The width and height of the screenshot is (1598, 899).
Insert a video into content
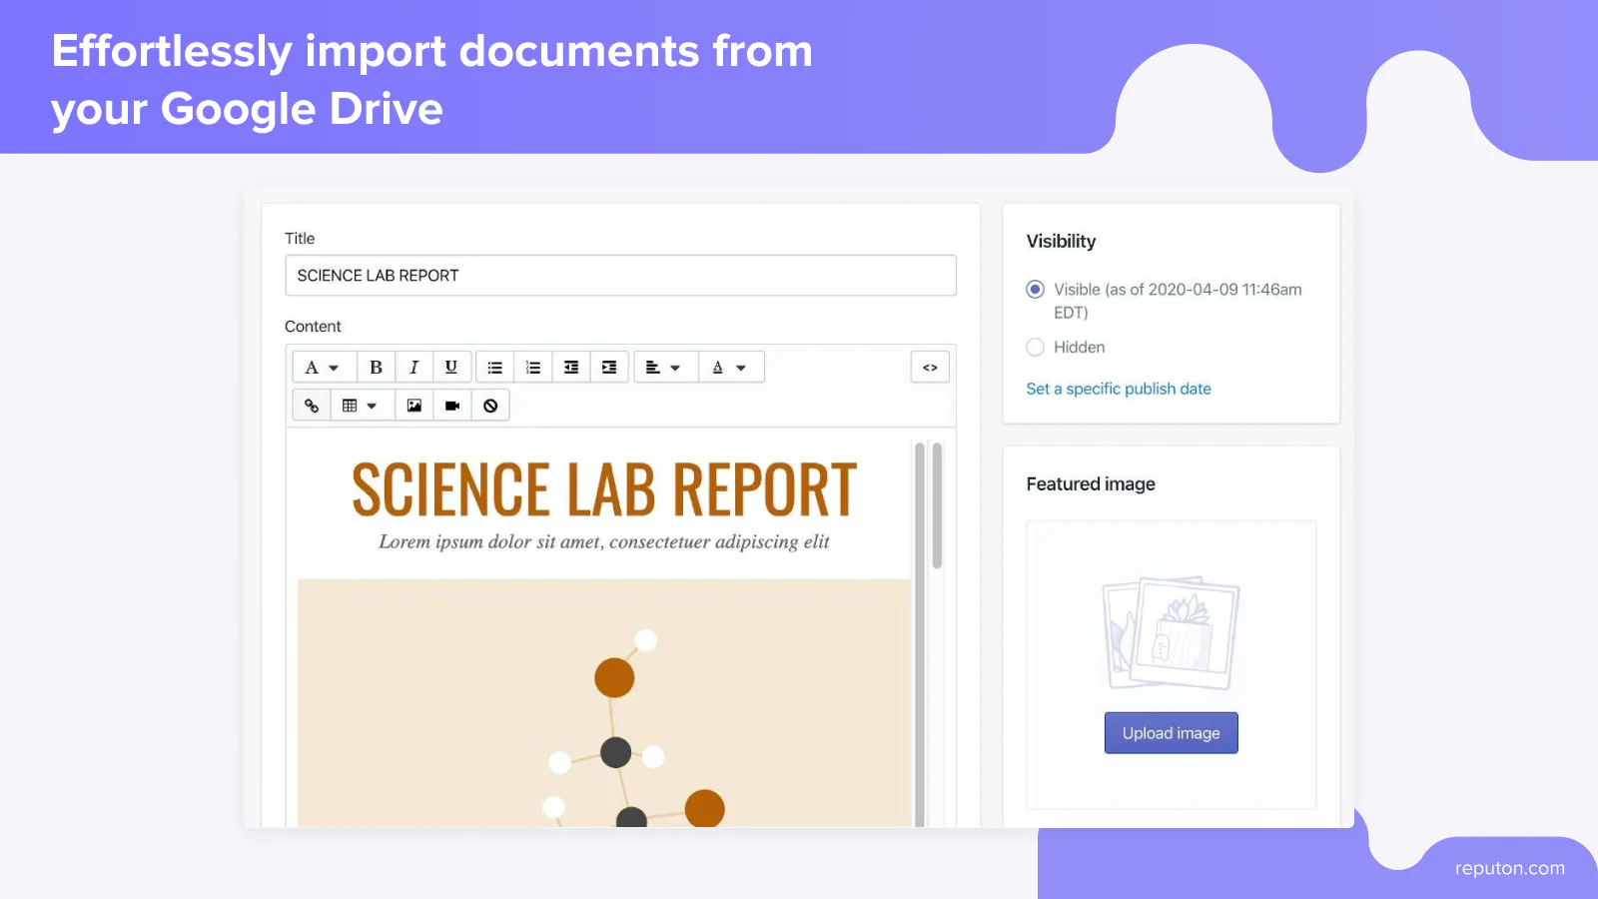point(452,406)
